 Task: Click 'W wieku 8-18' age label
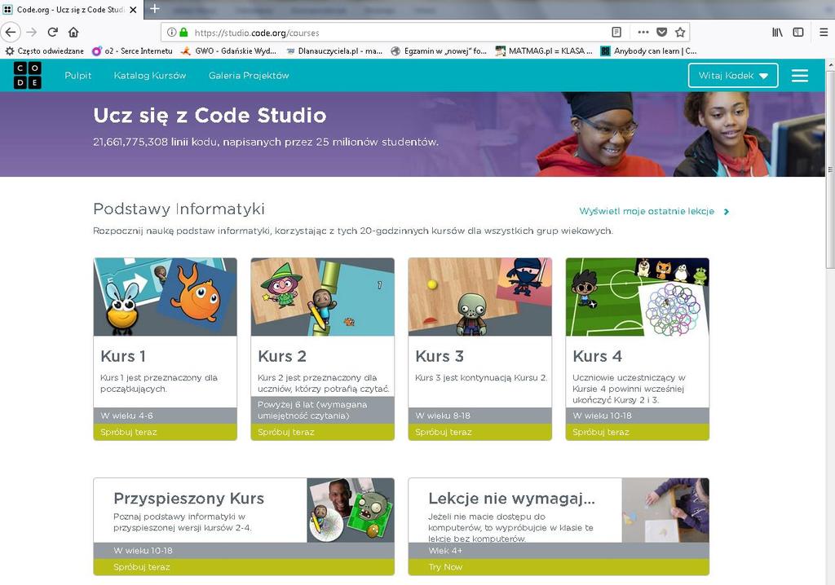443,416
